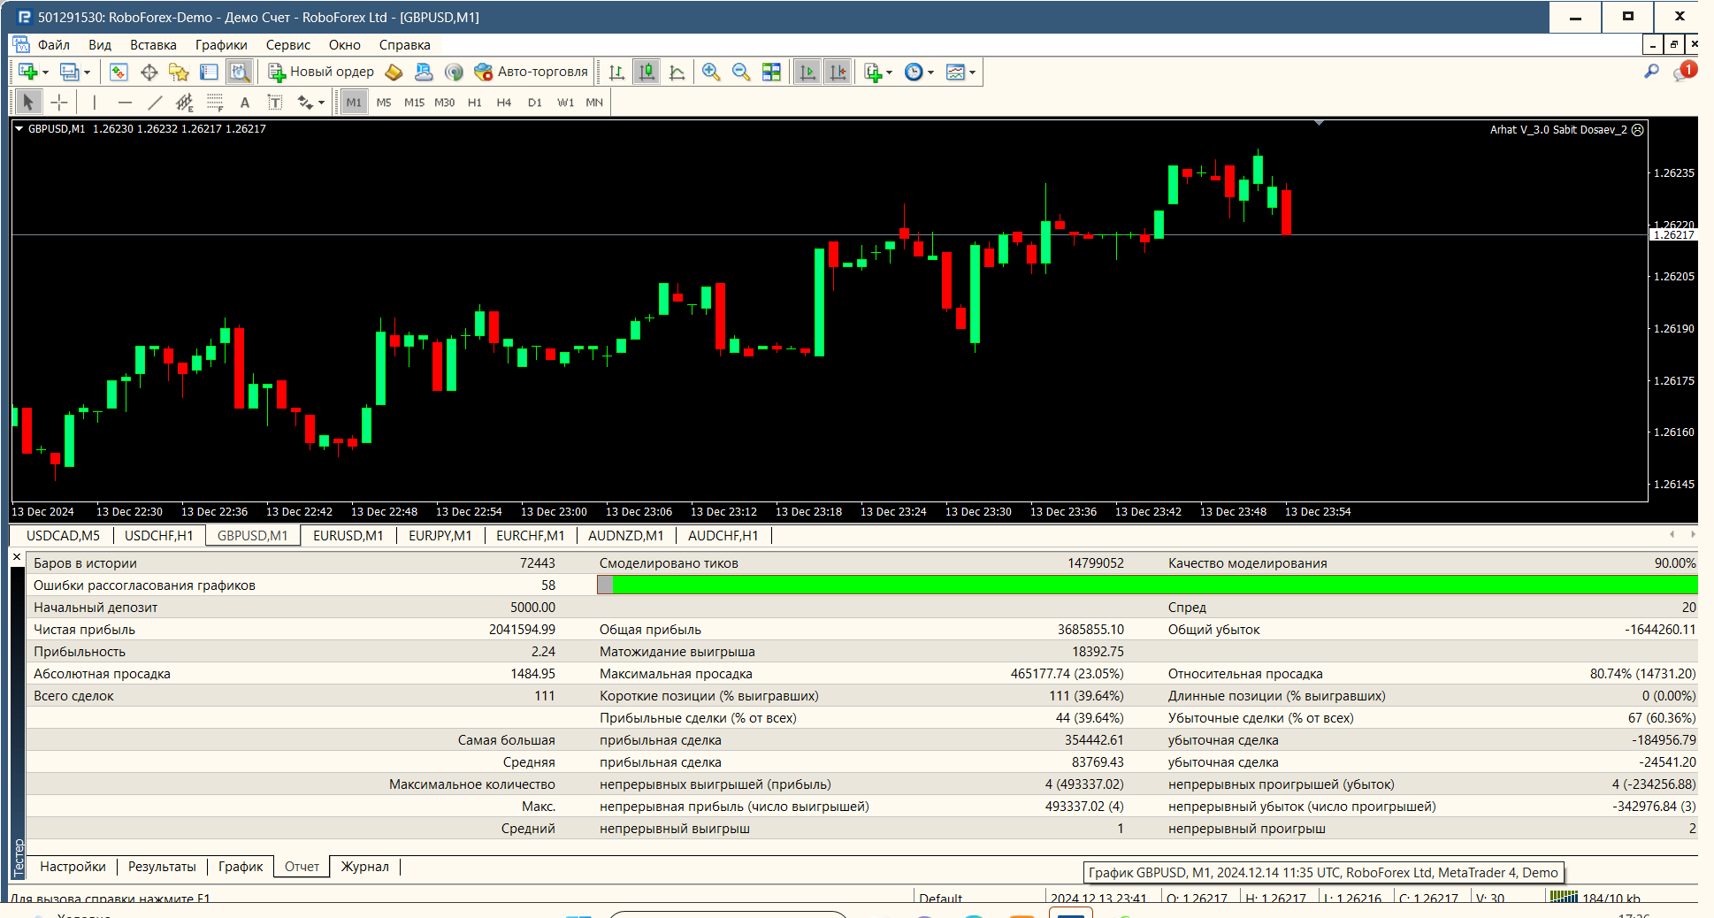Zoom in on the chart

pos(710,73)
